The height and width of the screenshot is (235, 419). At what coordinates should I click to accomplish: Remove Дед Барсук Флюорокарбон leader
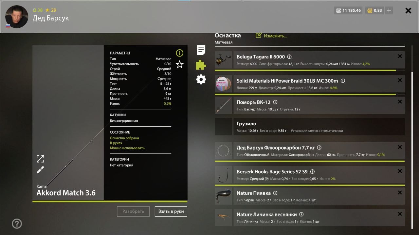400,147
